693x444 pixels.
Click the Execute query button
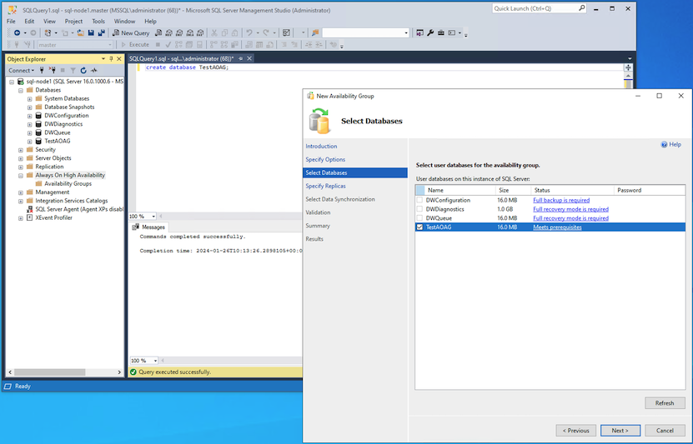click(x=135, y=45)
